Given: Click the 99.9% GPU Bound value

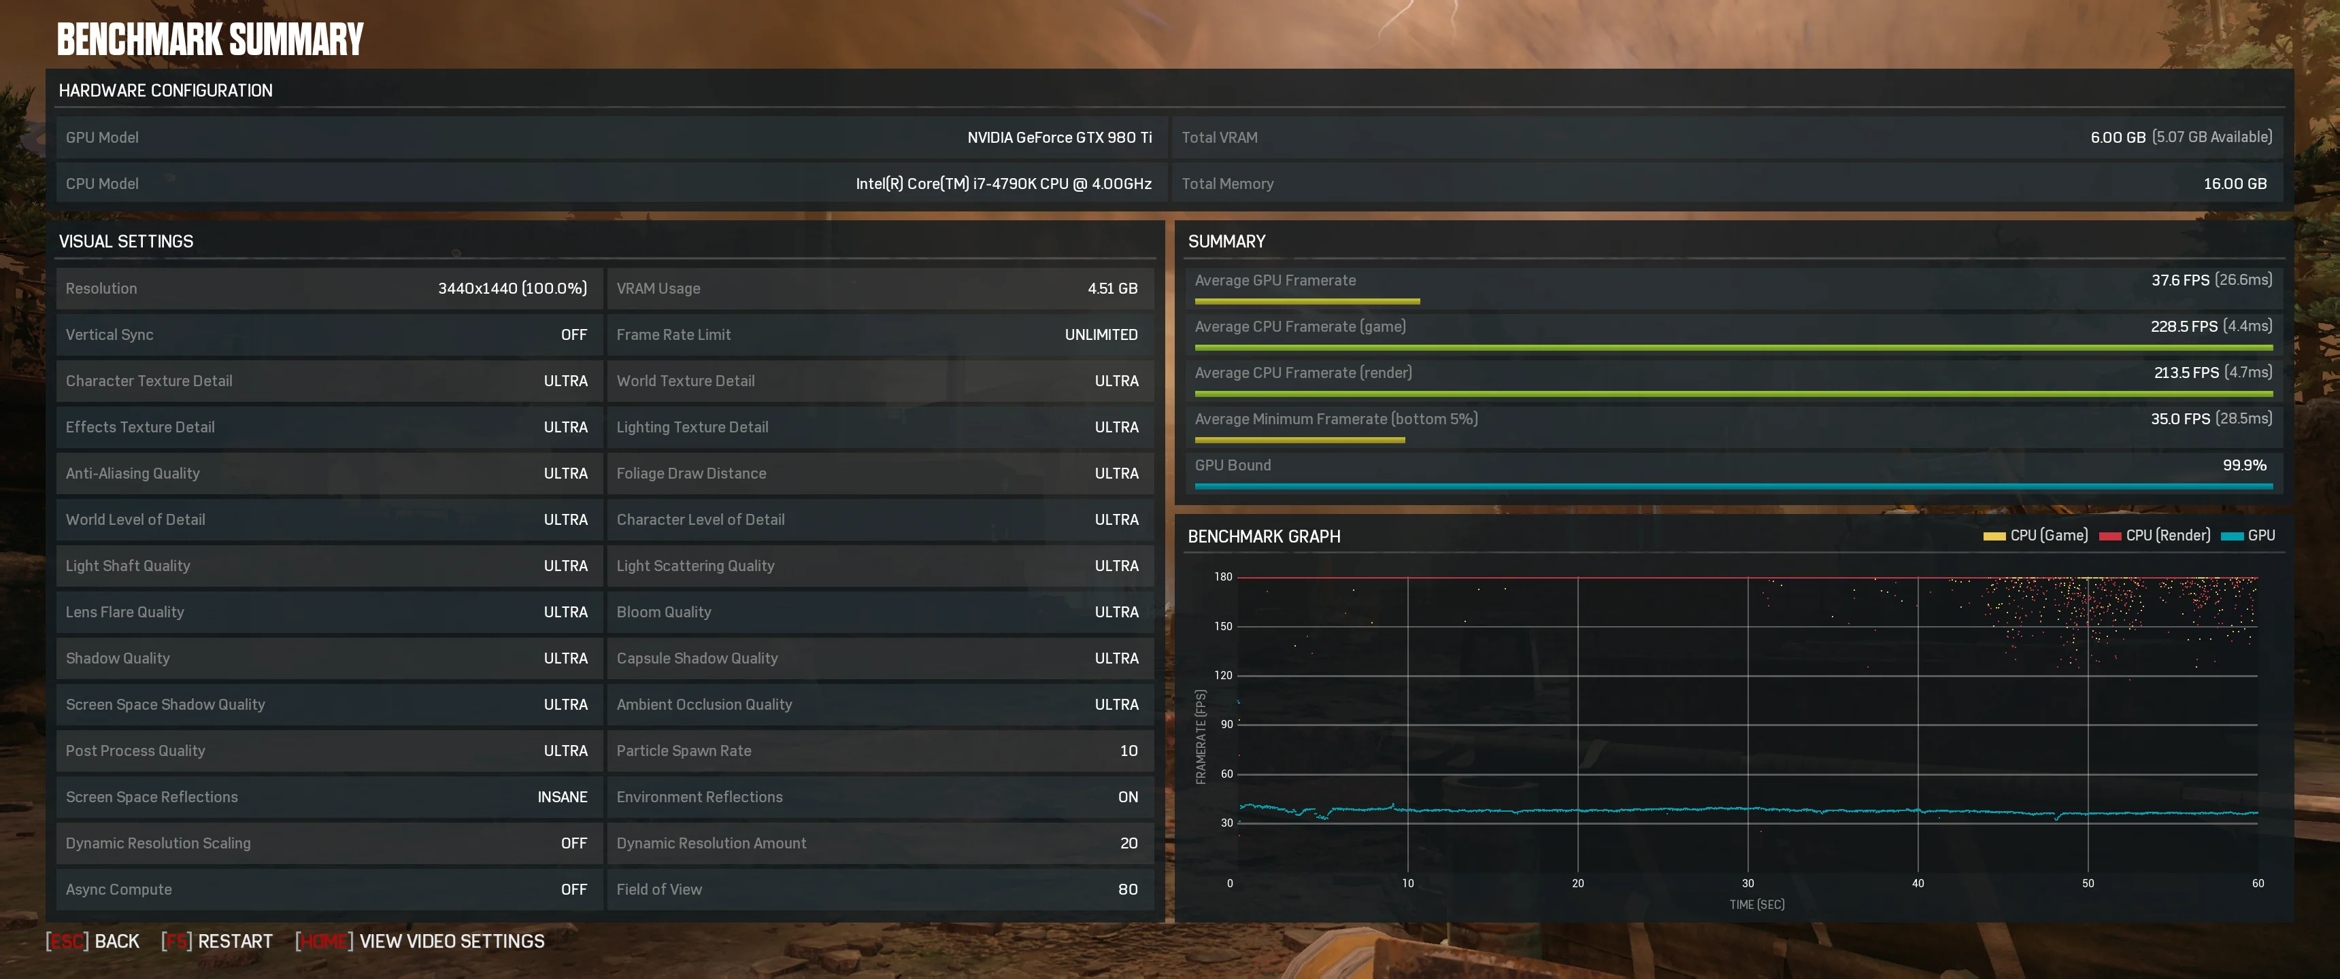Looking at the screenshot, I should tap(2243, 465).
